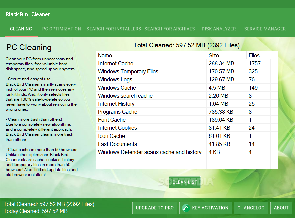Click the Black Bird Cleaner title
295x218 pixels.
click(x=28, y=14)
